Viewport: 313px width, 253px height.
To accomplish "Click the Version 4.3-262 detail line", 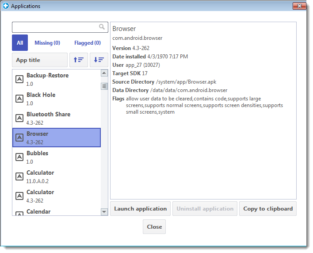I will click(131, 48).
